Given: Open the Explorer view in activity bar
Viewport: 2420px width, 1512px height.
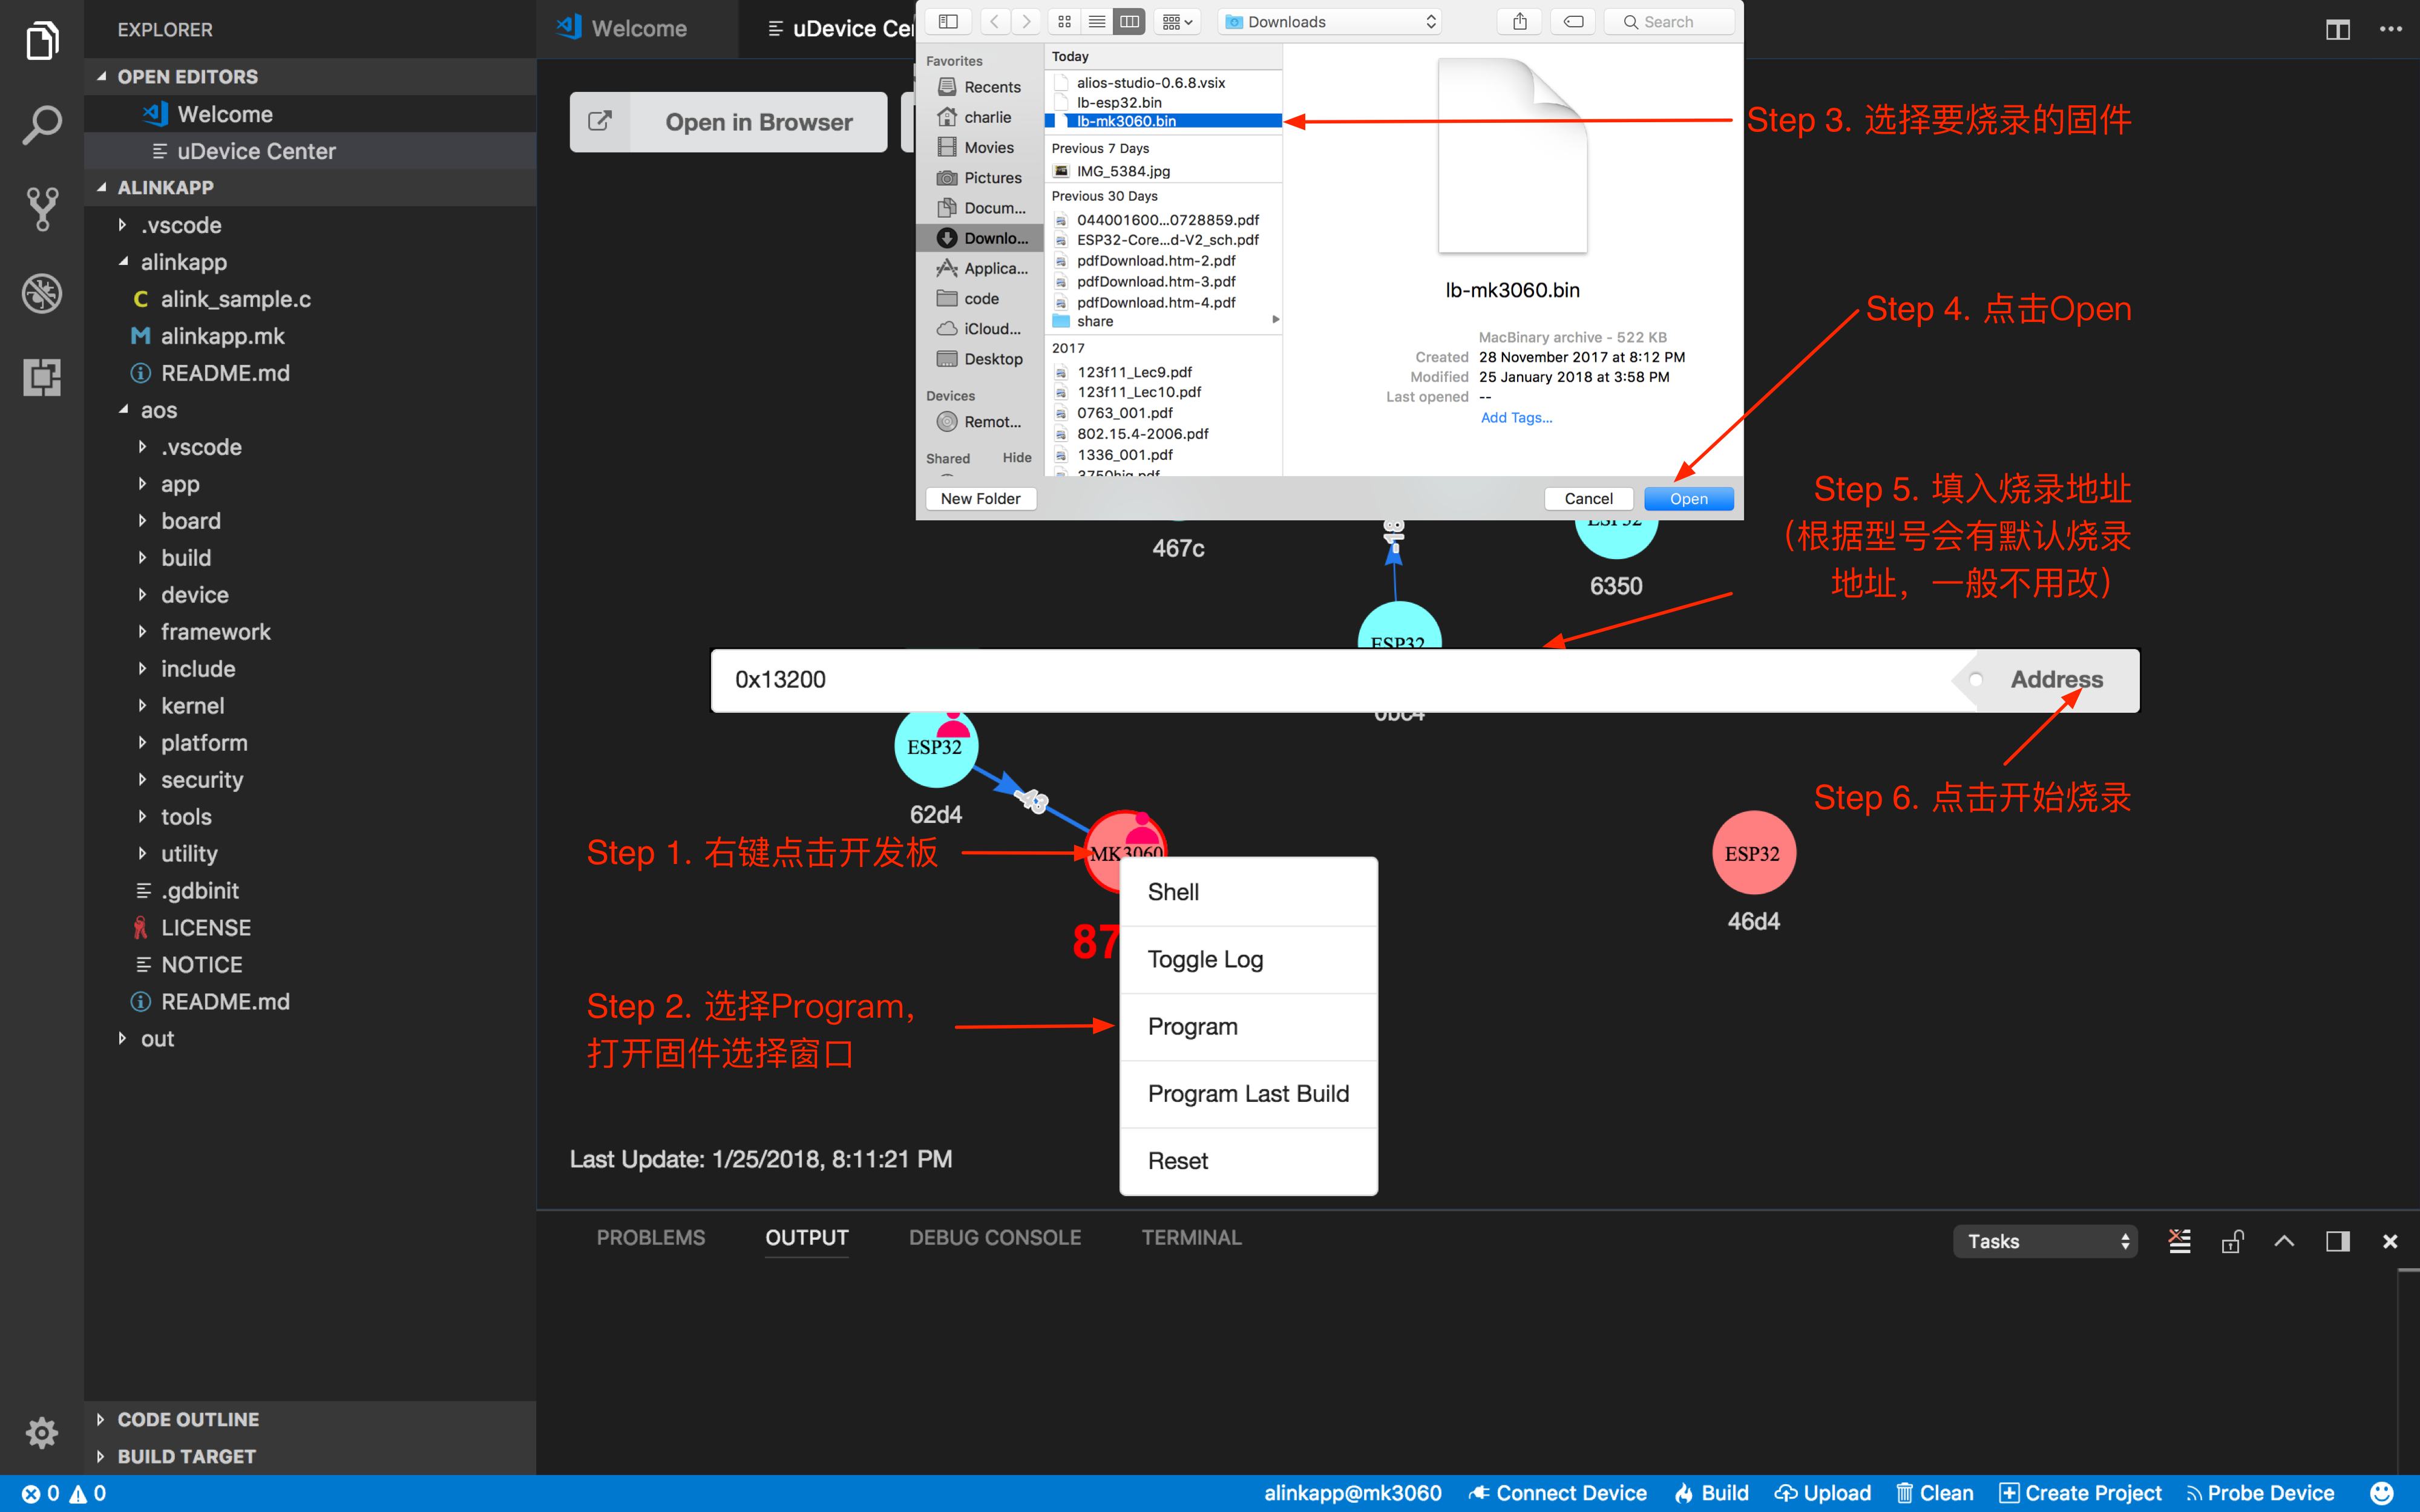Looking at the screenshot, I should 41,41.
